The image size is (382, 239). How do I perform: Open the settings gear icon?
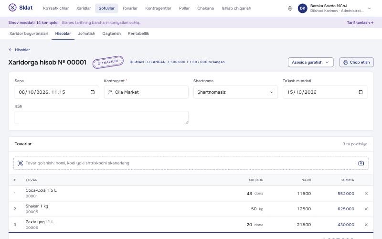click(x=290, y=8)
